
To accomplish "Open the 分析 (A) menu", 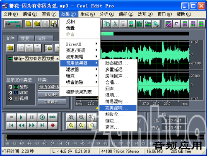I will pos(107,14).
